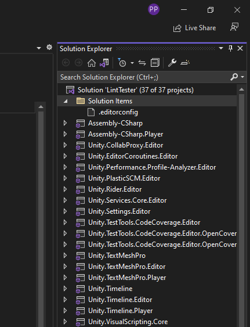
Task: Open the Send Feedback icon
Action: point(234,27)
